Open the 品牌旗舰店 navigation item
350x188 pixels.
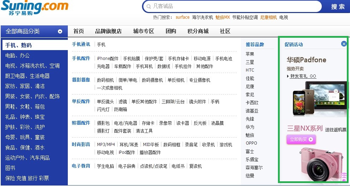[108, 31]
